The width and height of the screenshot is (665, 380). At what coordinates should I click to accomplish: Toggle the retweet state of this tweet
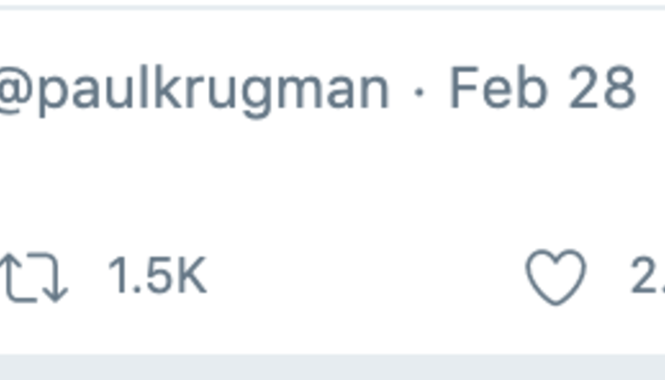(34, 278)
